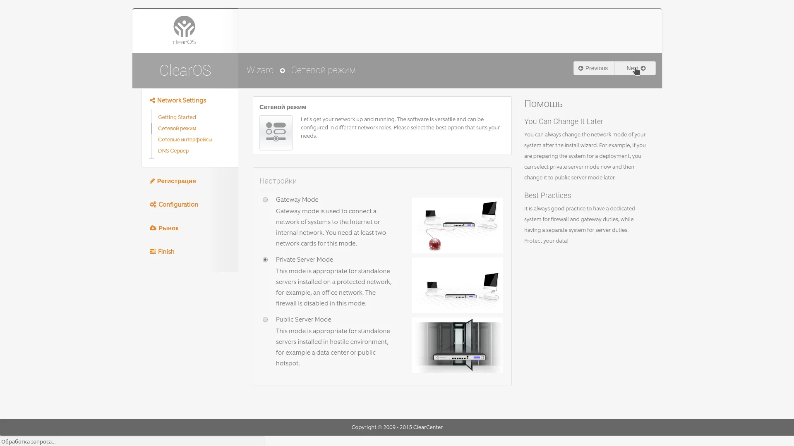Go to the Сетевой режим step in sidebar

(177, 129)
